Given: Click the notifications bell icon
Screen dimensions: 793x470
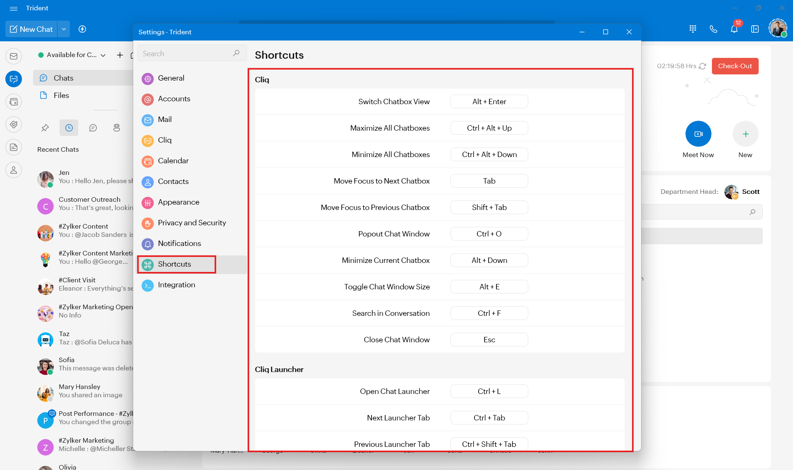Looking at the screenshot, I should point(734,29).
